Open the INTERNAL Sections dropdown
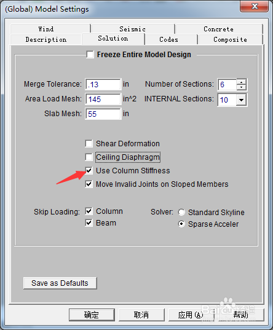The image size is (273, 330). click(242, 100)
